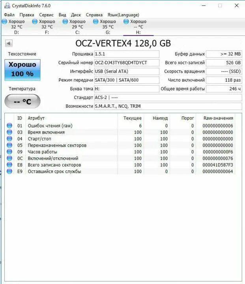This screenshot has height=284, width=245.
Task: Select the Ошибок чтения (raw) attribute text
Action: 50,126
